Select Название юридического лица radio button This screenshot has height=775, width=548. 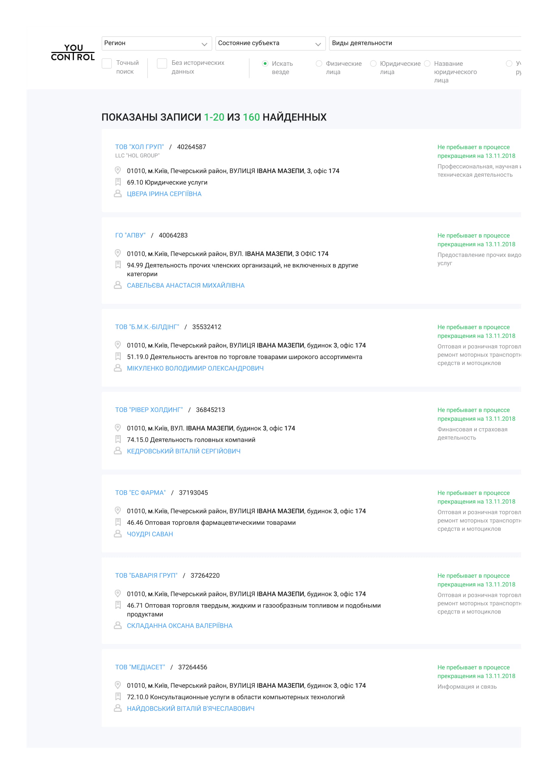point(427,64)
